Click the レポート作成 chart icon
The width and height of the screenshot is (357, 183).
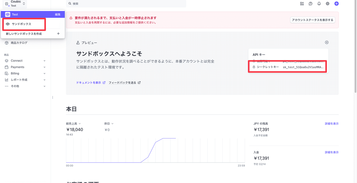(x=7, y=80)
